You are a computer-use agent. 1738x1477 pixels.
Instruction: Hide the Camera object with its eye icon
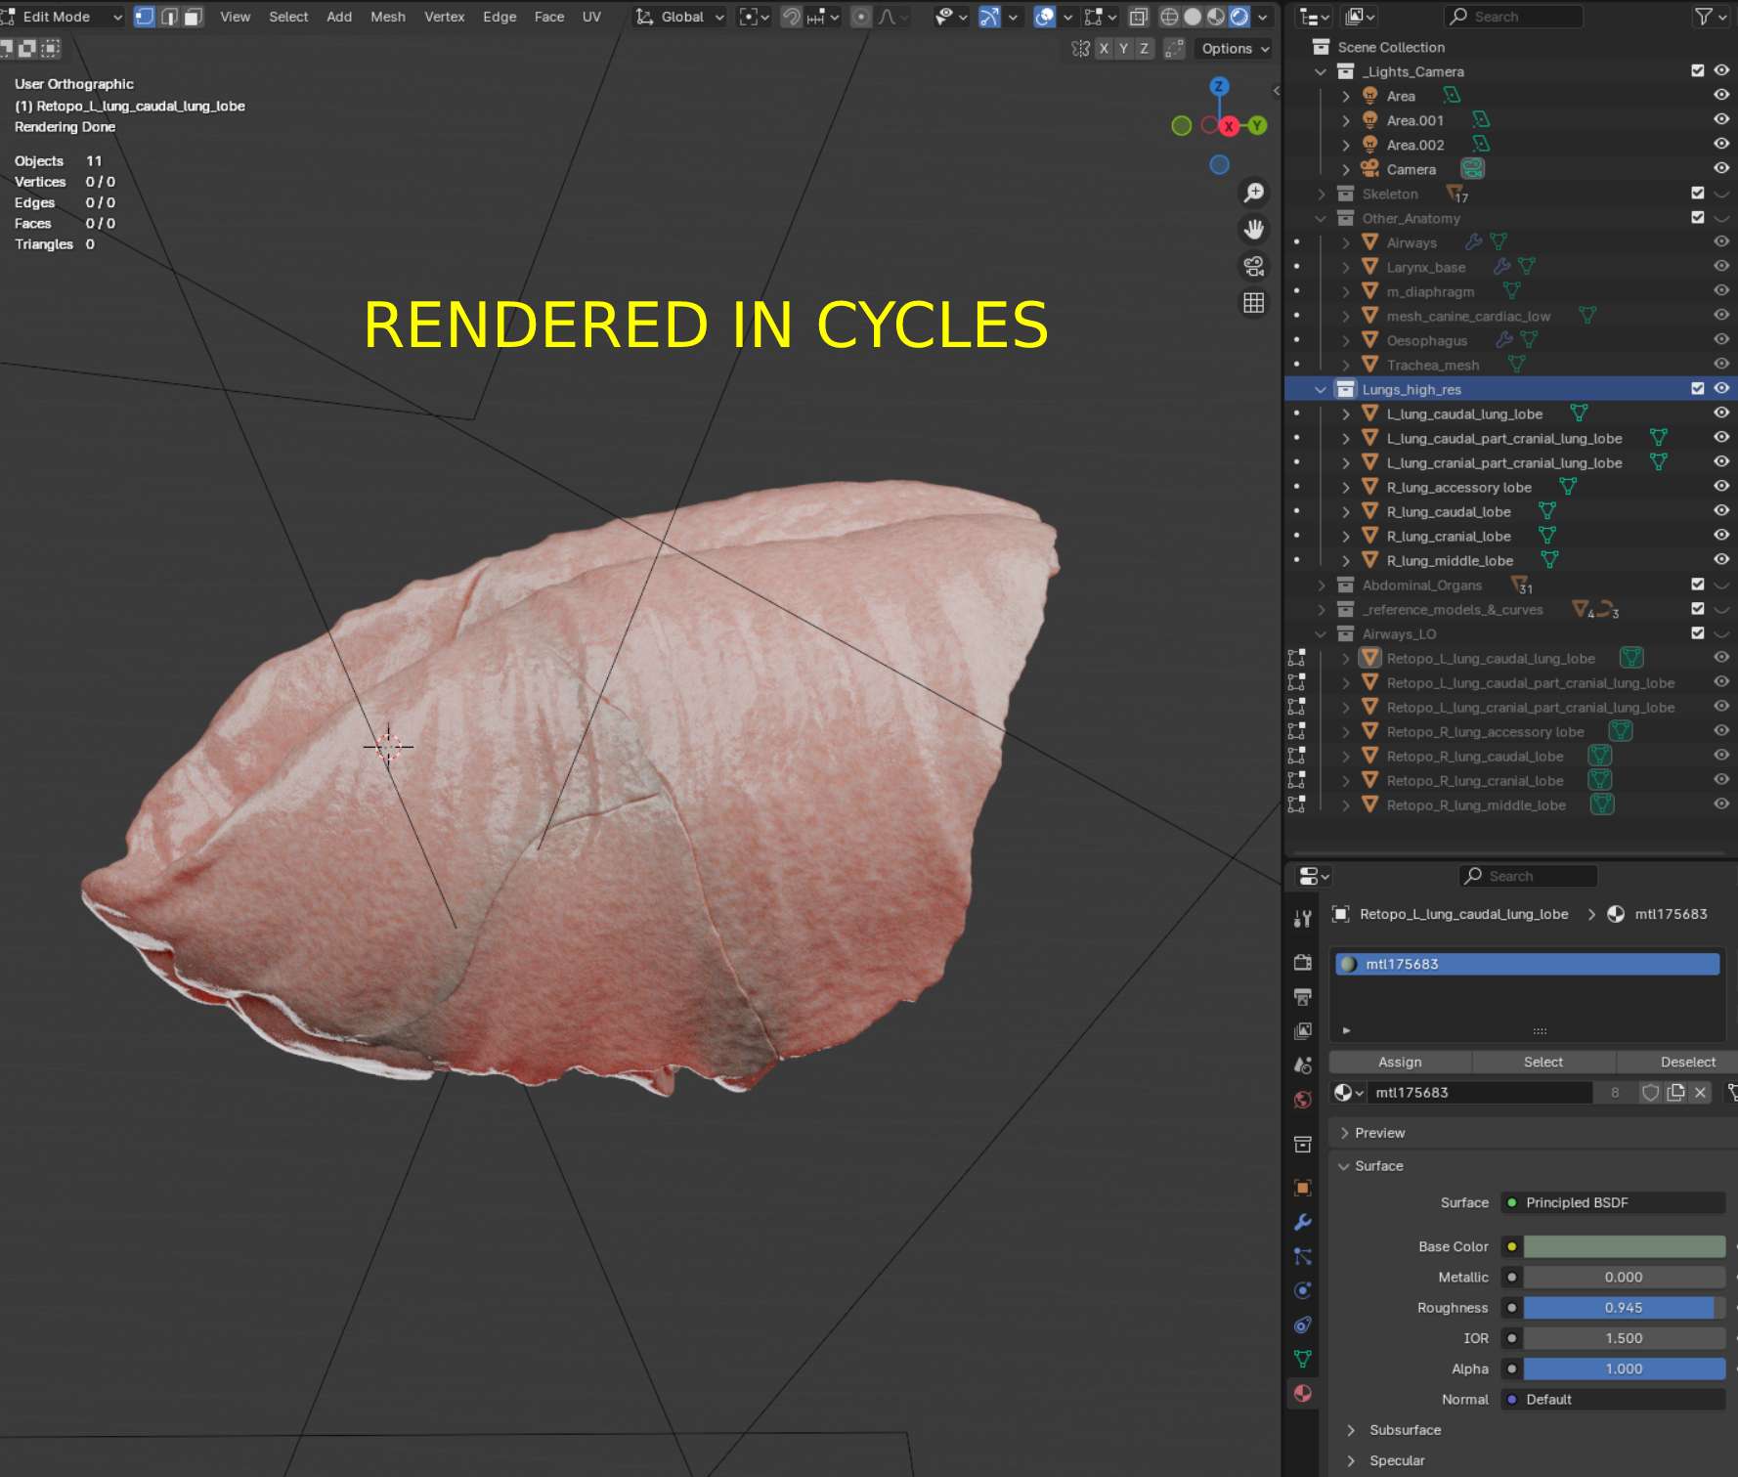(1721, 169)
